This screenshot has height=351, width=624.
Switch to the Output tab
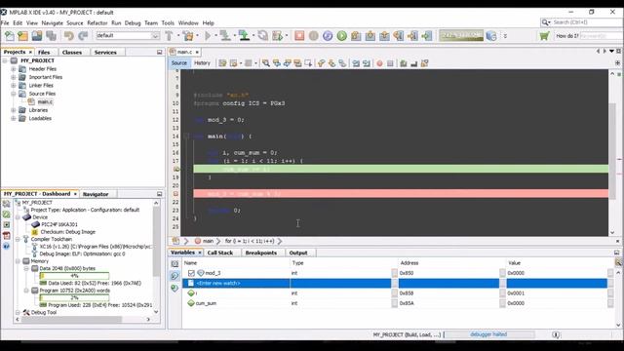tap(298, 253)
